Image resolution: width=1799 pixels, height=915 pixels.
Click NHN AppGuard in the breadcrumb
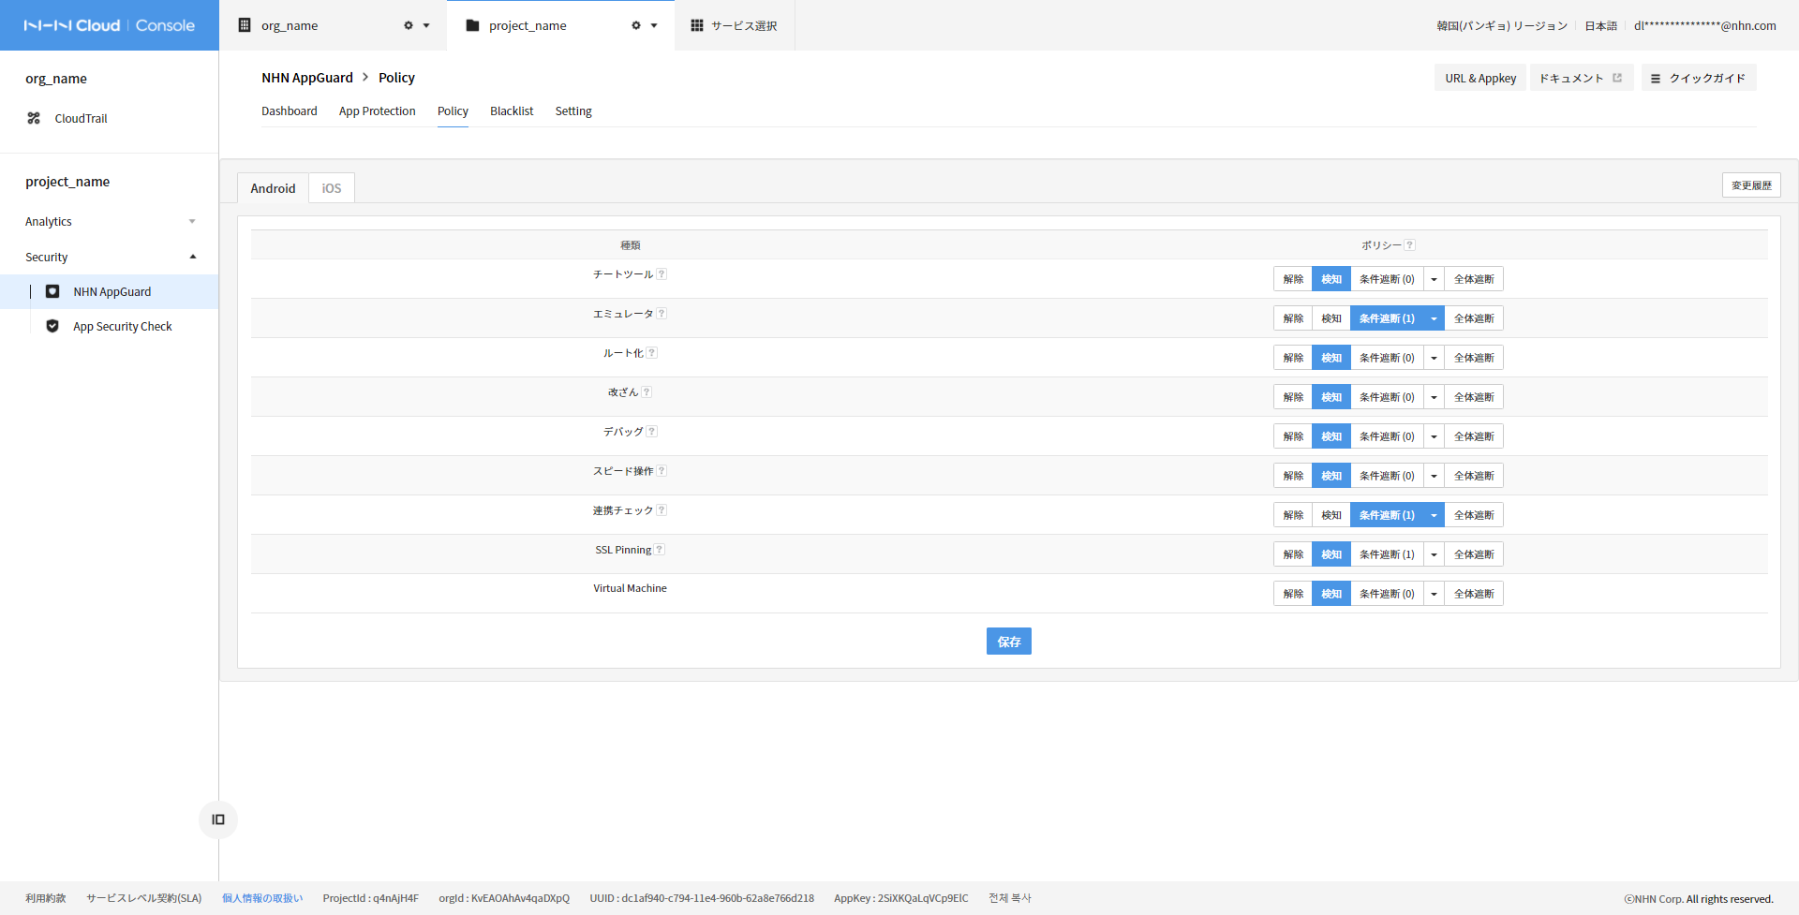click(307, 78)
